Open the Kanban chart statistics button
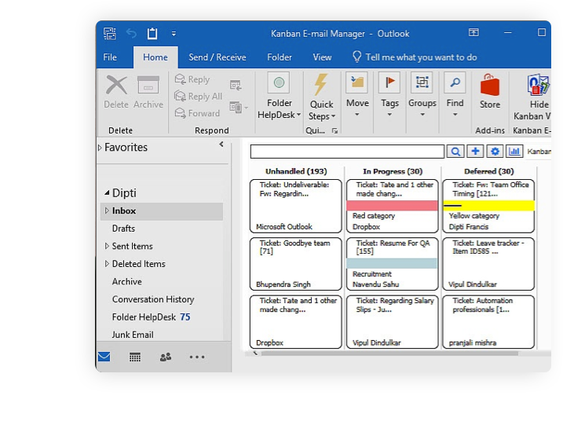Viewport: 563px width, 421px height. click(x=514, y=152)
